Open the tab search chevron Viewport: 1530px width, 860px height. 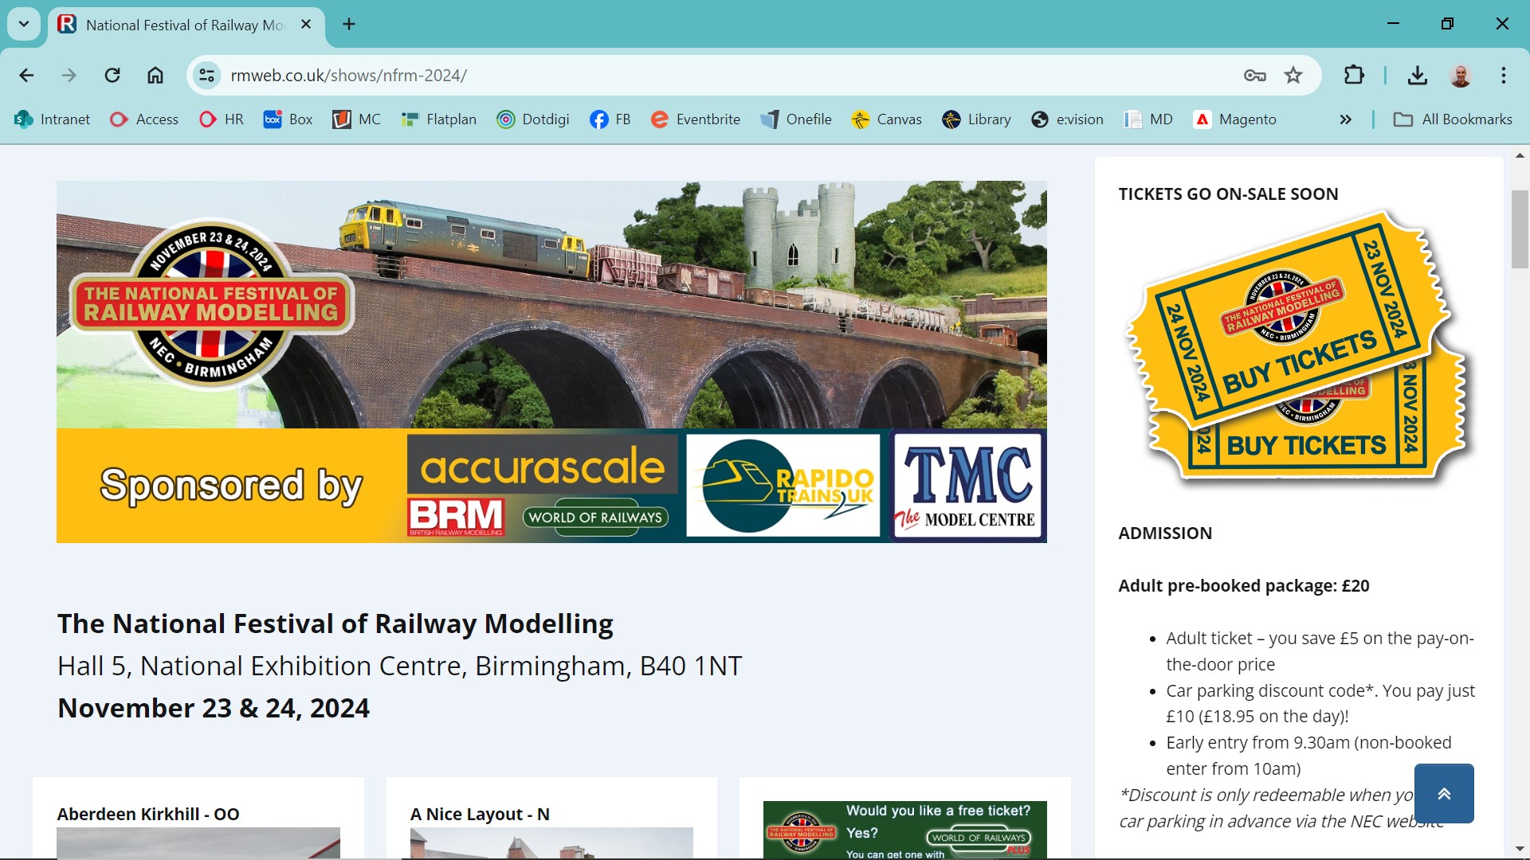[23, 24]
